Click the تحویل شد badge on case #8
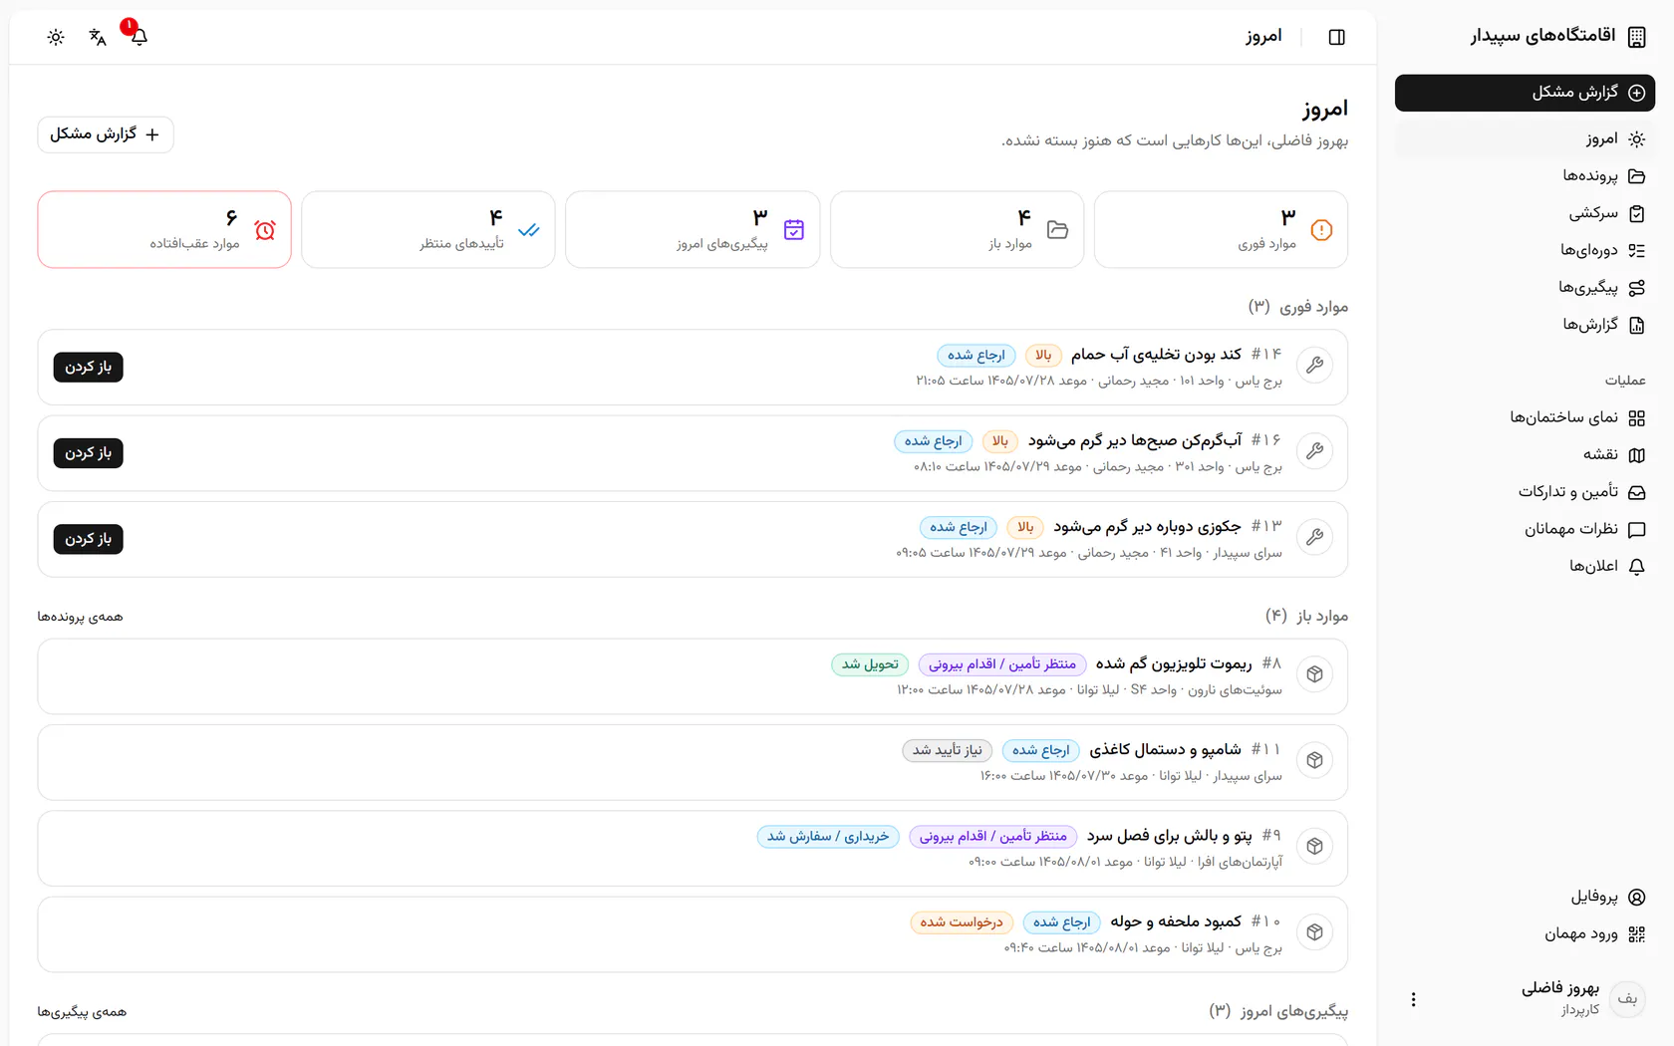 (870, 664)
